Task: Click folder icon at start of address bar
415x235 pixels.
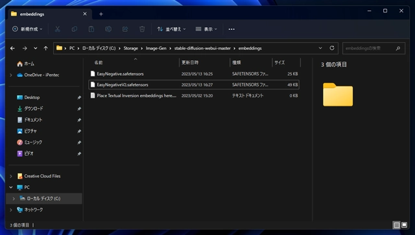Action: click(59, 48)
